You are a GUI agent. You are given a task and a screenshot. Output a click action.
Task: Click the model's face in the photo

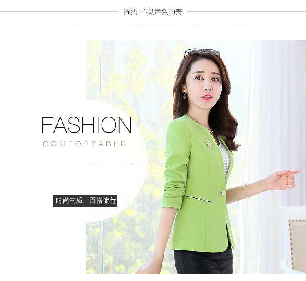pos(205,86)
